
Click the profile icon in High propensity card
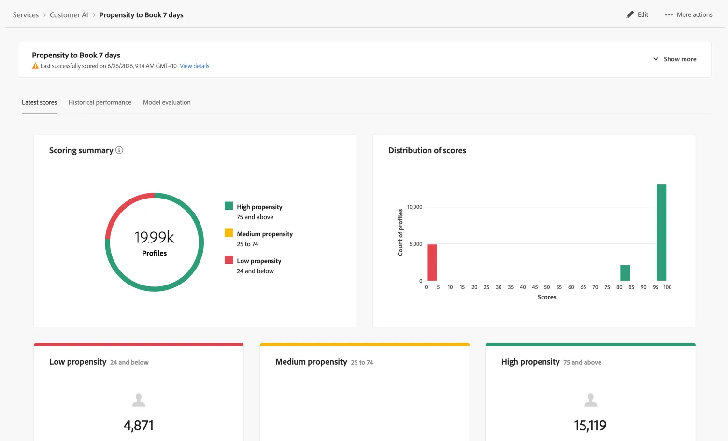(590, 400)
